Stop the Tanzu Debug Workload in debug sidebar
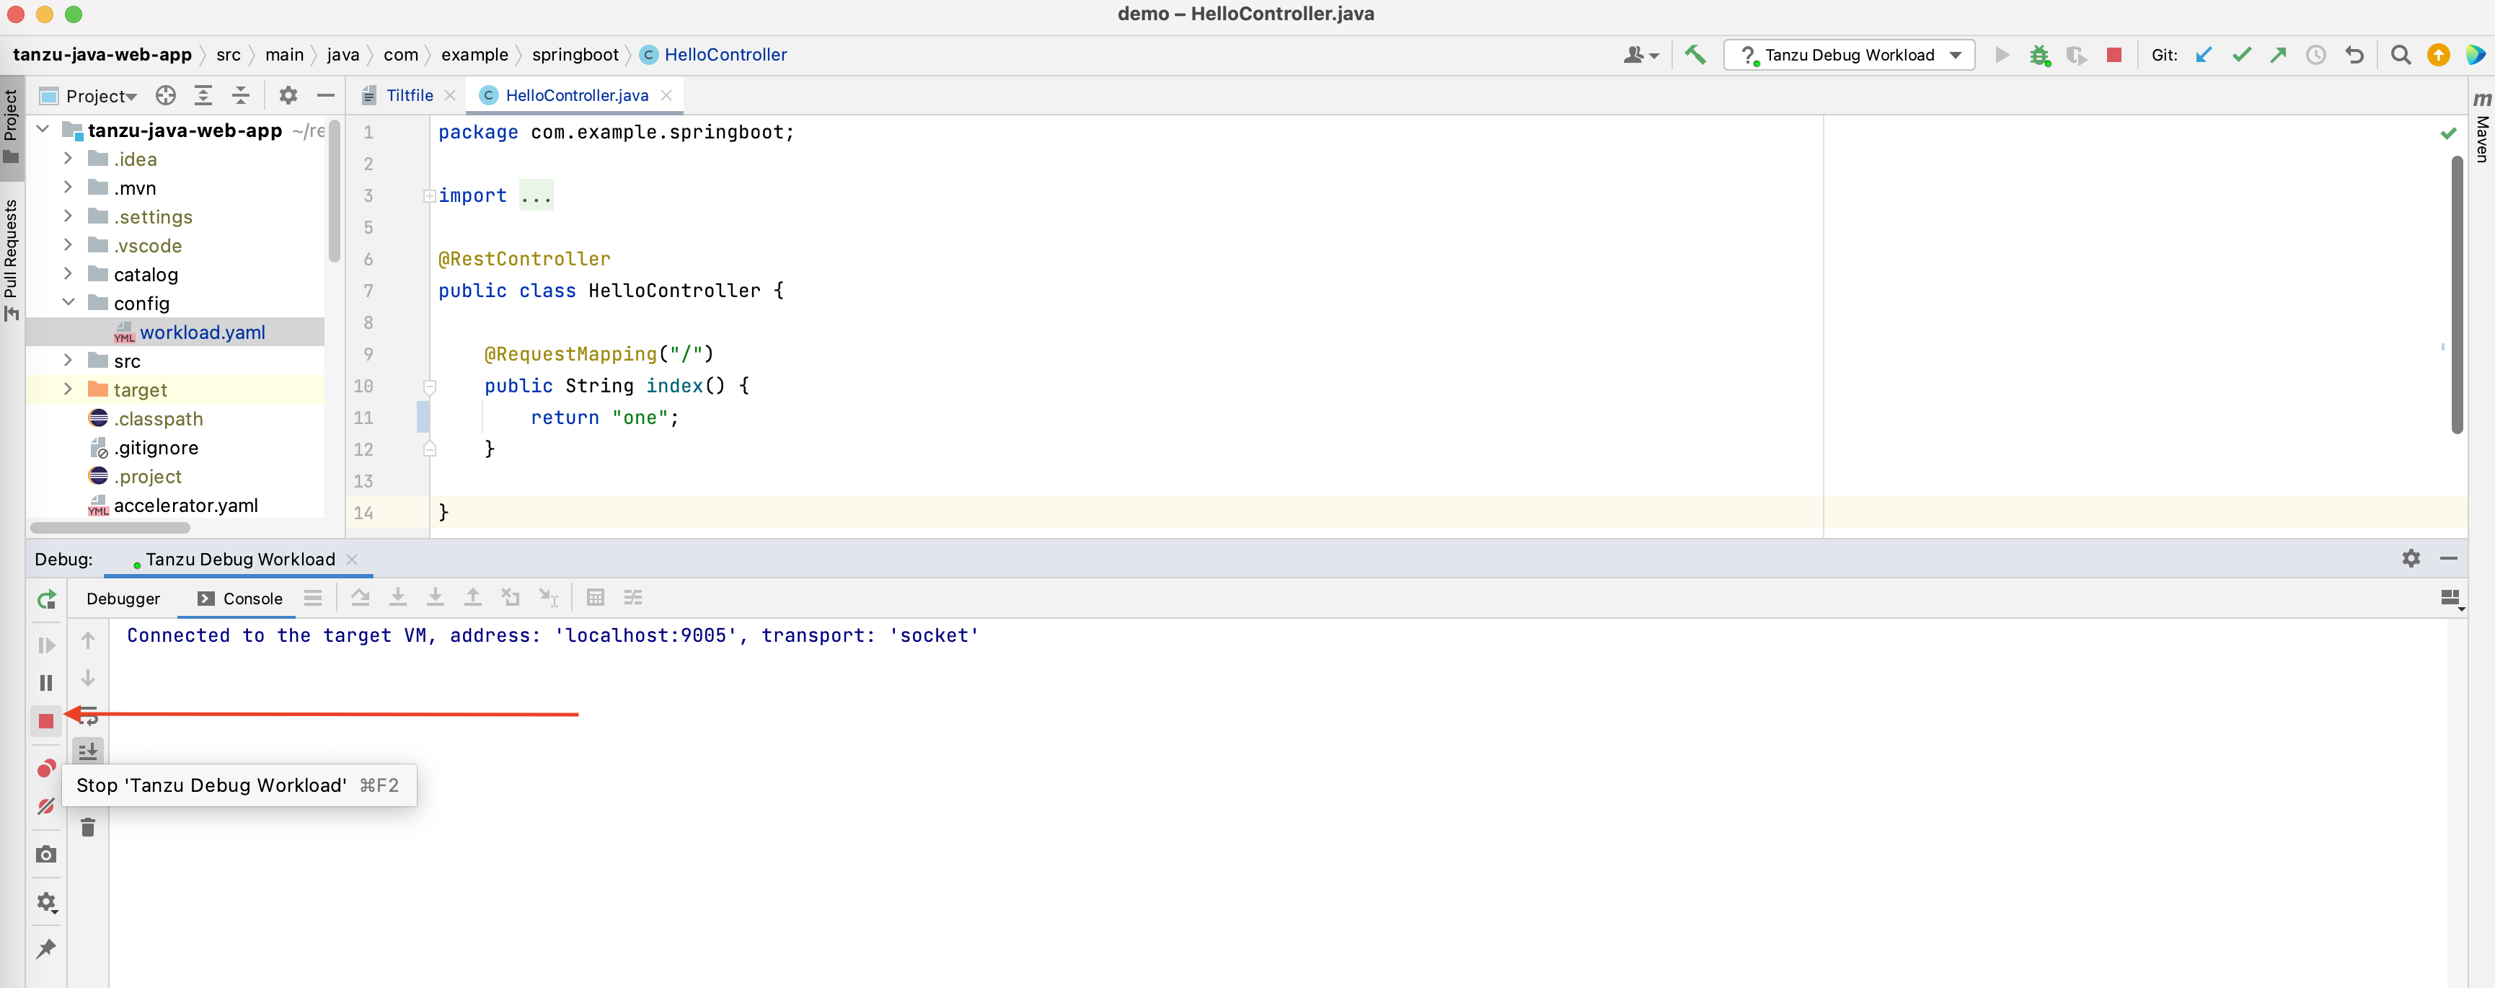 coord(45,720)
